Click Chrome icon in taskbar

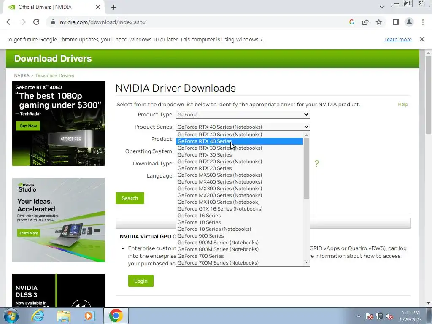click(116, 316)
